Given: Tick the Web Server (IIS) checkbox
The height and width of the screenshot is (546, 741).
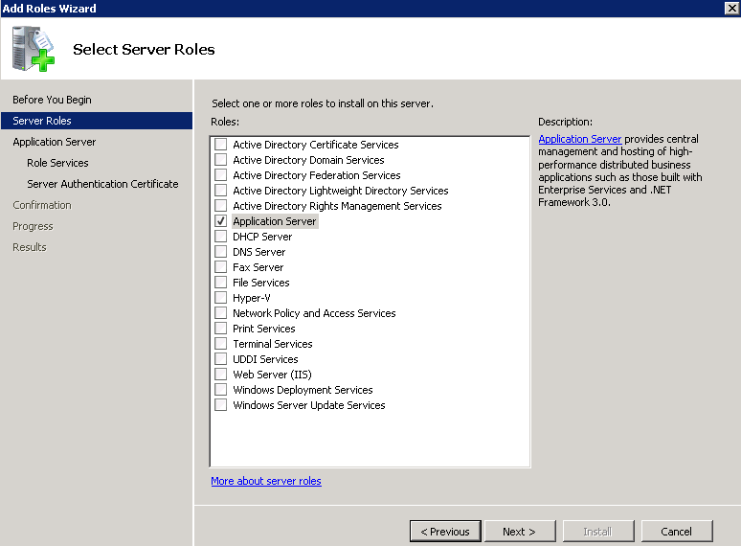Looking at the screenshot, I should [221, 375].
